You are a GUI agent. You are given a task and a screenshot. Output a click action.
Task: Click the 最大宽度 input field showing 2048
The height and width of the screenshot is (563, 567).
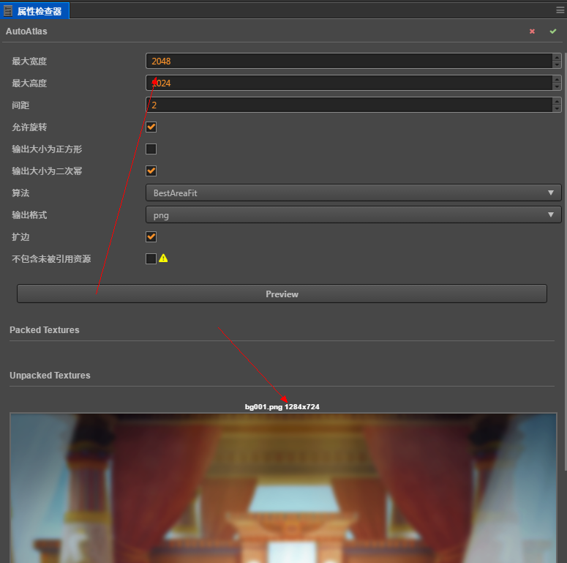pos(349,61)
